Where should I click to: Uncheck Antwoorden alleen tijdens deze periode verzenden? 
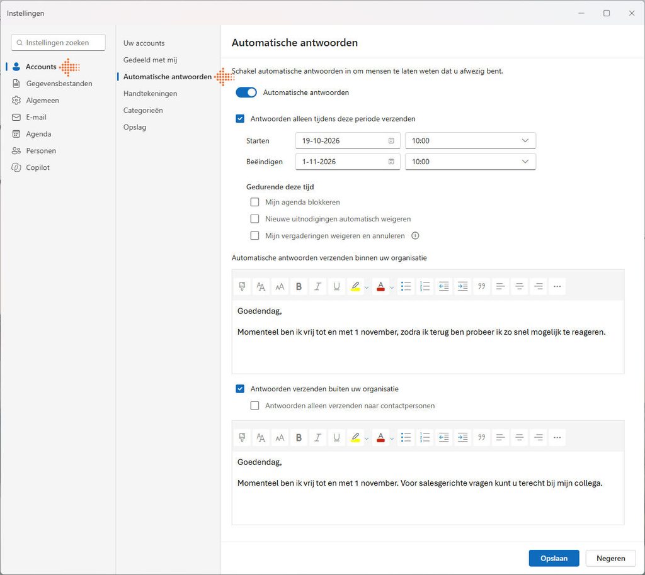[240, 119]
